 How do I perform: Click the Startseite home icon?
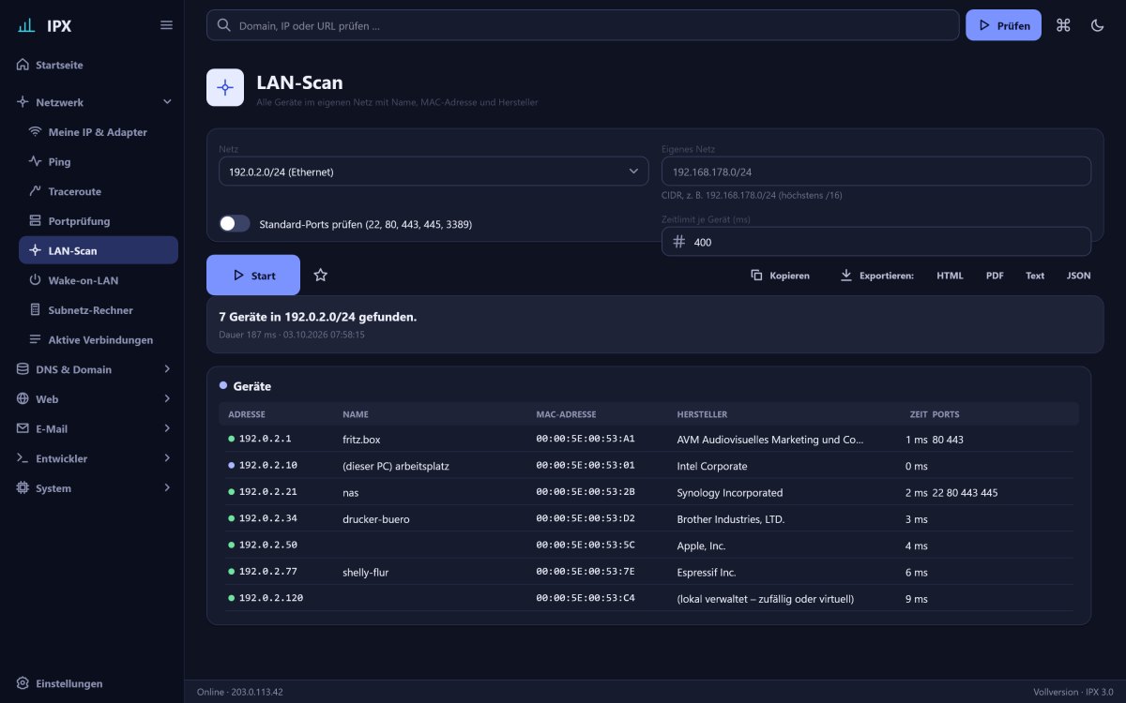[23, 65]
